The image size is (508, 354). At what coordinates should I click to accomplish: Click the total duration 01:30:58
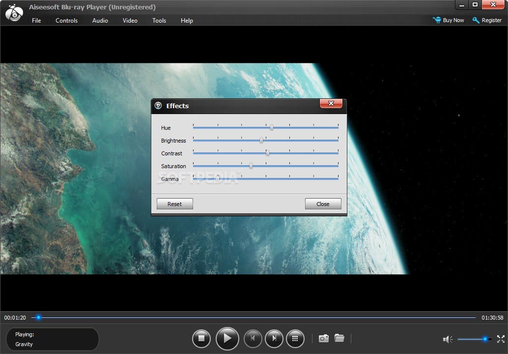(492, 318)
